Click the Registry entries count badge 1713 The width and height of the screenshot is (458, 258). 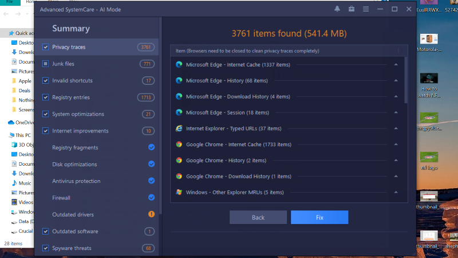coord(146,97)
